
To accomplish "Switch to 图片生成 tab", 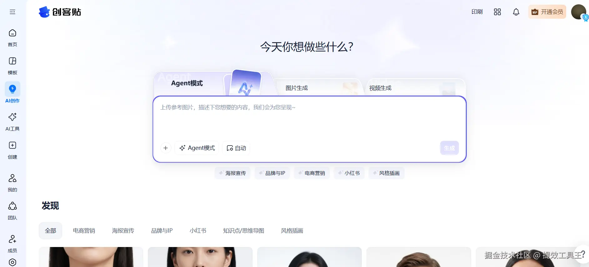I will click(x=297, y=88).
